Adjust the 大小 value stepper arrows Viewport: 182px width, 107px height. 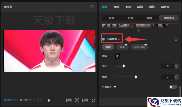(x=177, y=66)
